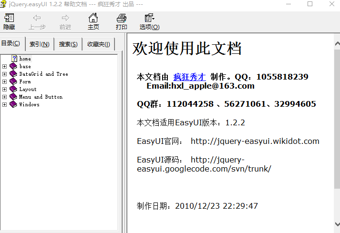Click the Form book icon
340x233 pixels.
point(13,81)
